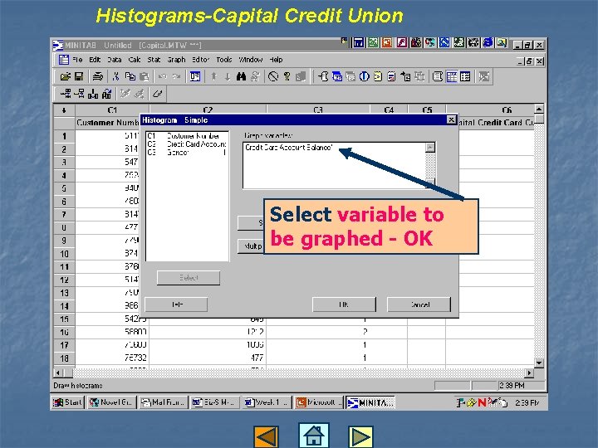Image resolution: width=598 pixels, height=448 pixels.
Task: Click the Show History yellow scroll icon
Action: (378, 76)
